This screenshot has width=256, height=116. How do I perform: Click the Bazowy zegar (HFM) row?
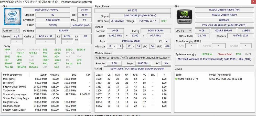(46, 87)
